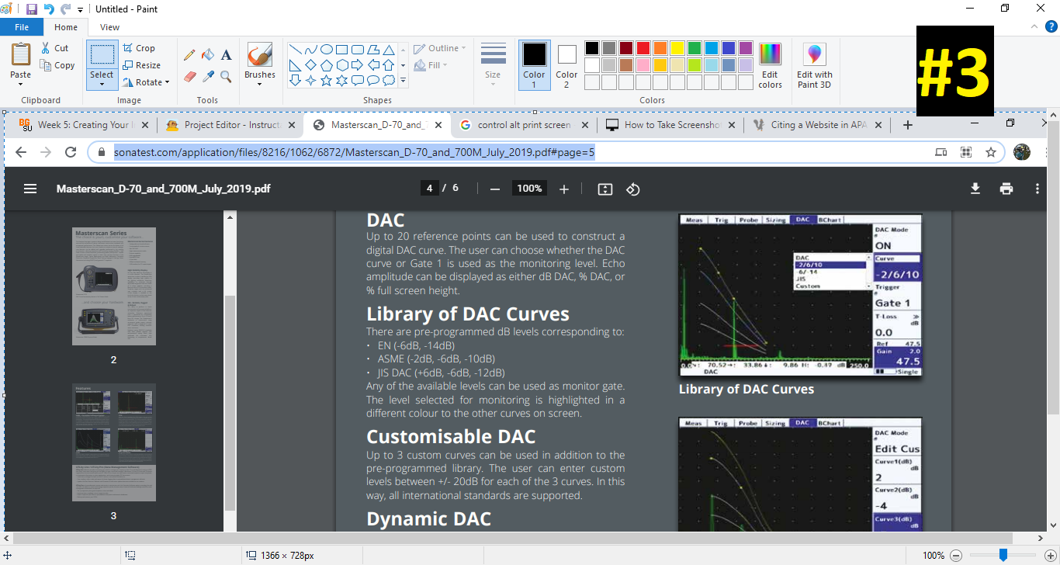Select the Magnifier tool
The height and width of the screenshot is (565, 1060).
[x=227, y=76]
